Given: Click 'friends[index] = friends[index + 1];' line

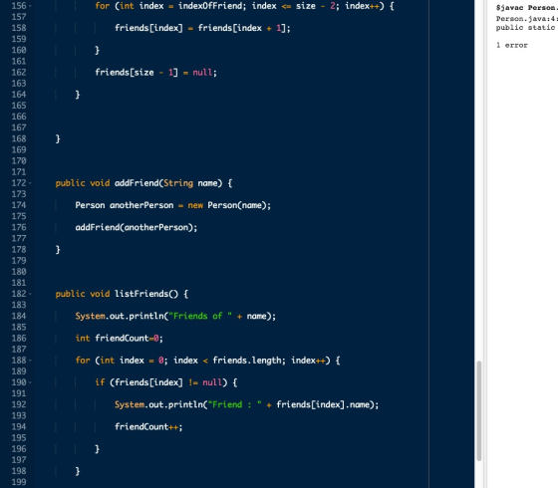Looking at the screenshot, I should tap(202, 28).
